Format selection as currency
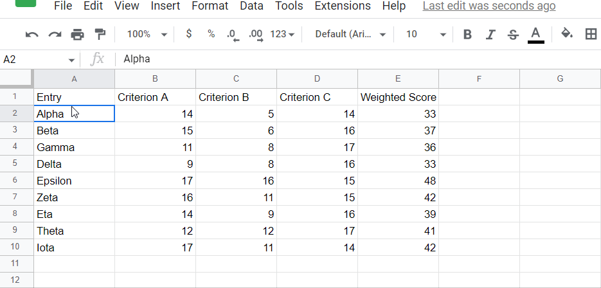Image resolution: width=601 pixels, height=288 pixels. coord(188,34)
